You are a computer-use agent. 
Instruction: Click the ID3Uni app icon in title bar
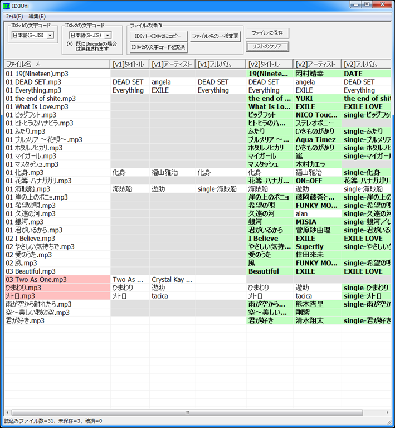[x=7, y=6]
